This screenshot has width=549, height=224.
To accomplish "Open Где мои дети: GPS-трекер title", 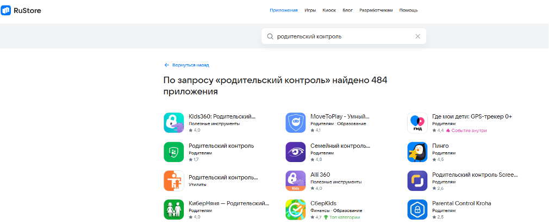I will [472, 117].
